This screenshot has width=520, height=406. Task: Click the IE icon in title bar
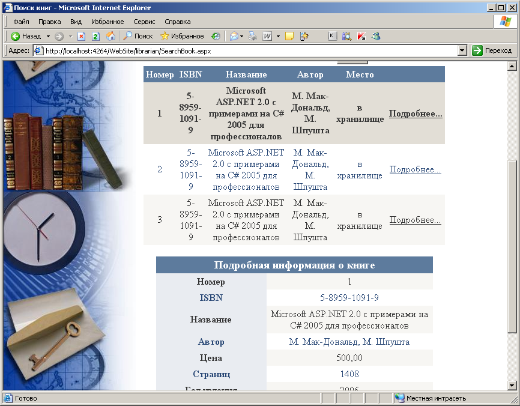coord(8,8)
